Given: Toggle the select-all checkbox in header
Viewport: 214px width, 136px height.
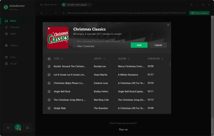Looking at the screenshot, I should point(49,59).
